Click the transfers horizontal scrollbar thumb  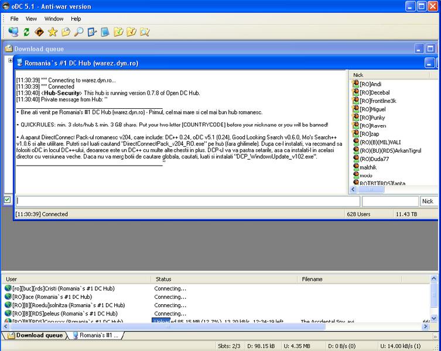pos(167,326)
